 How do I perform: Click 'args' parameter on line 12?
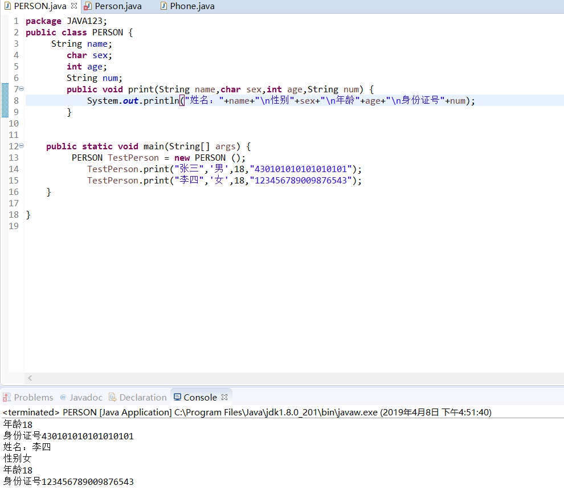point(226,146)
